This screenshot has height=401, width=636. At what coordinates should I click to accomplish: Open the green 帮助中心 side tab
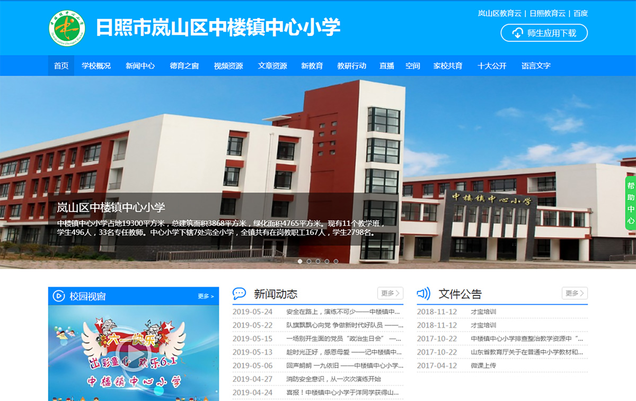click(x=630, y=203)
